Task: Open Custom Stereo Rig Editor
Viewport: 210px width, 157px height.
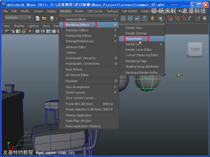Action: 142,55
